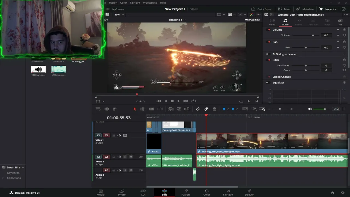Image resolution: width=350 pixels, height=197 pixels.
Task: Open the Mixer panel
Action: 284,9
